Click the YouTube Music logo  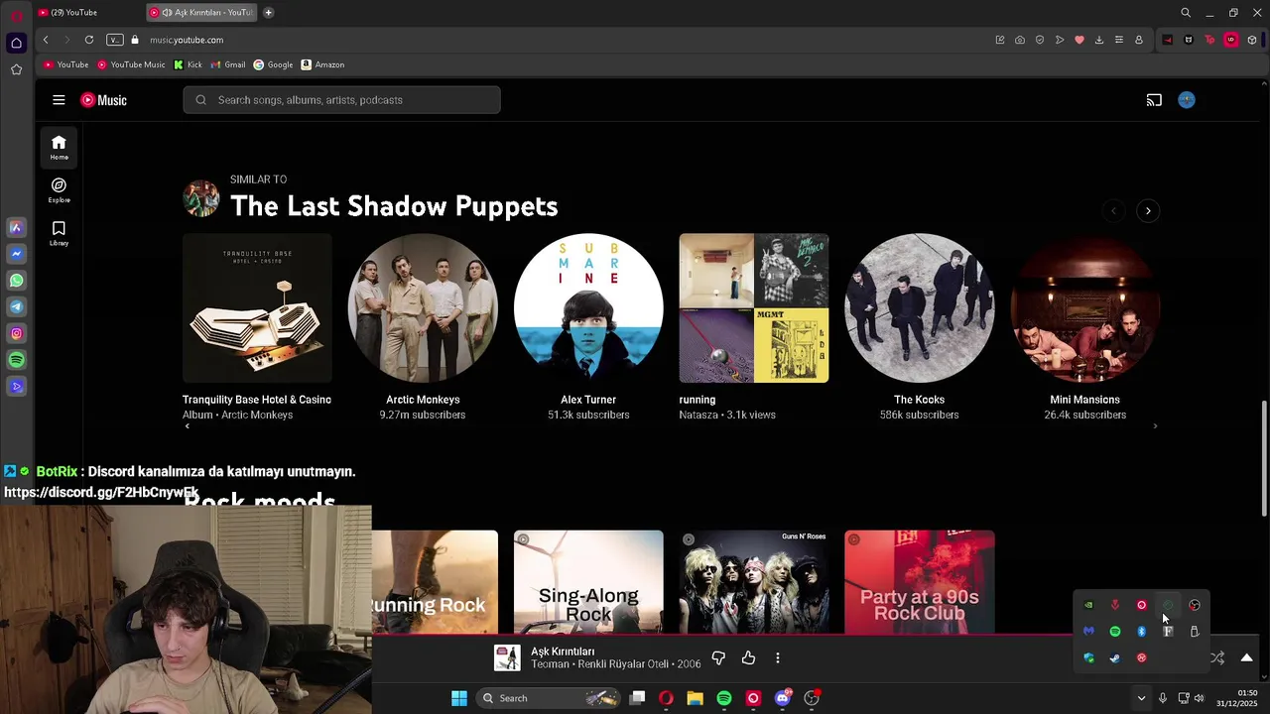point(103,100)
